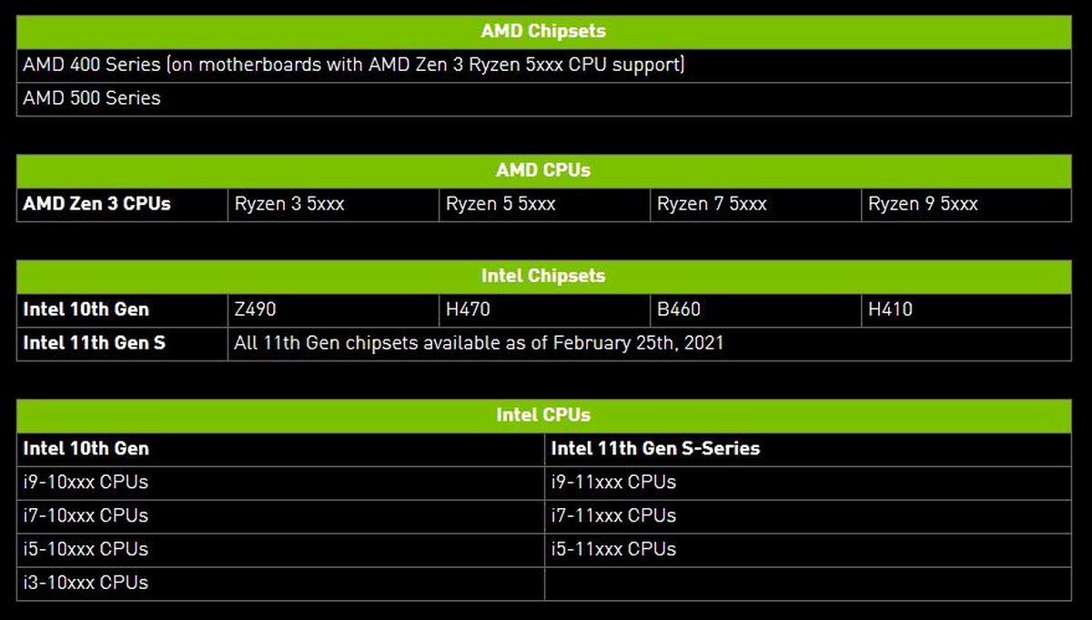
Task: Click the Ryzen 7 5xxx cell
Action: (713, 204)
